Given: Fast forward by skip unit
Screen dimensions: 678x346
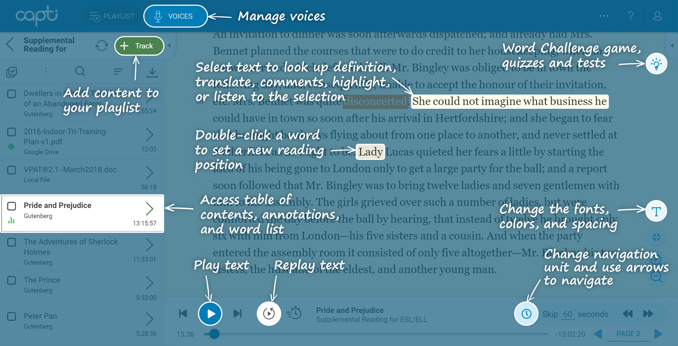Looking at the screenshot, I should 648,314.
